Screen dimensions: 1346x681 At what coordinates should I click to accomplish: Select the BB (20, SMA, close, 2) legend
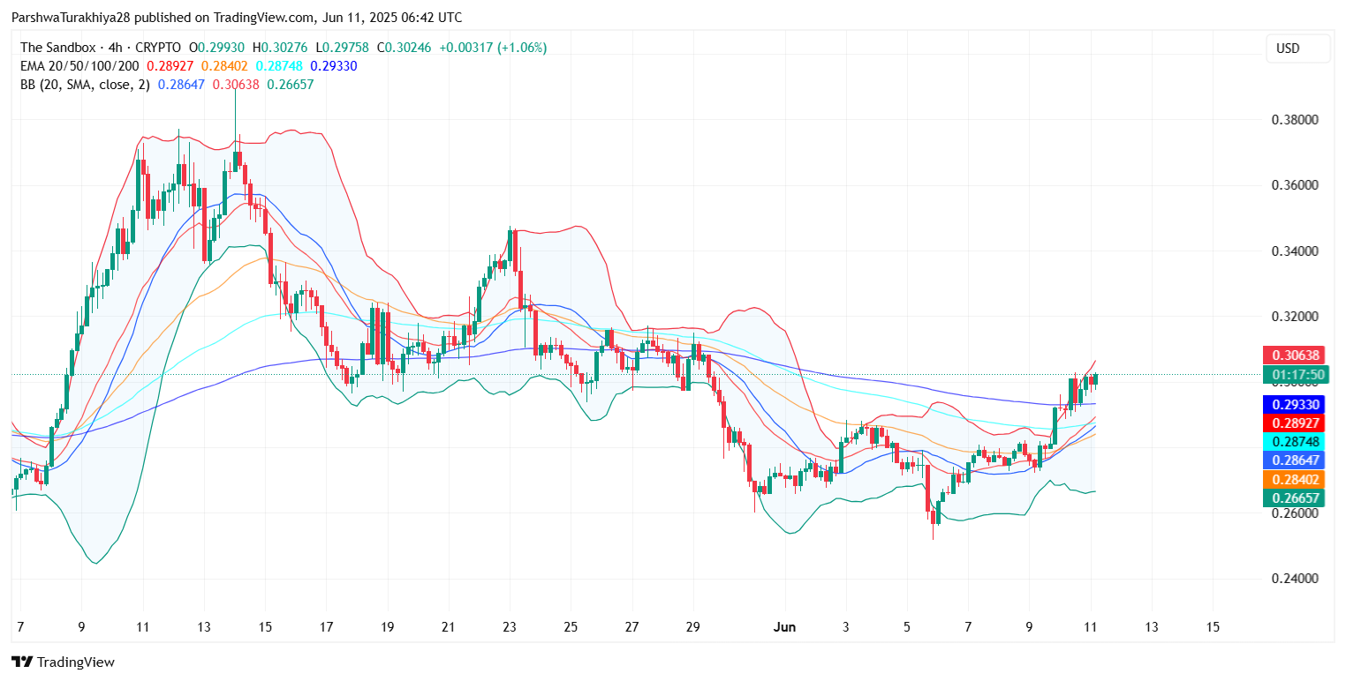85,85
